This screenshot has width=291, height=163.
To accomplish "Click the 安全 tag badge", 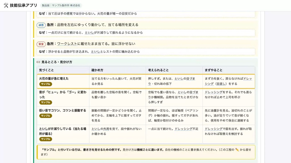I will pyautogui.click(x=41, y=44).
